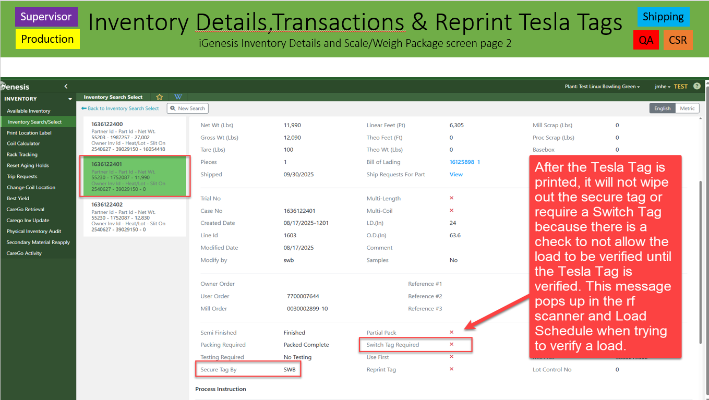Click the favorite star icon tab
Image resolution: width=709 pixels, height=400 pixels.
(x=160, y=97)
